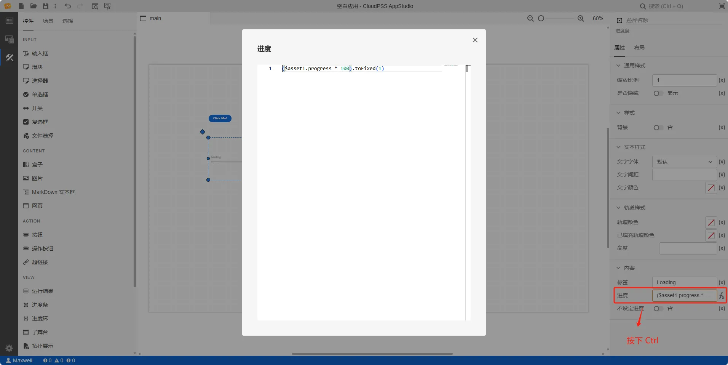The width and height of the screenshot is (728, 365).
Task: Switch to the 场景 tab
Action: pos(48,21)
